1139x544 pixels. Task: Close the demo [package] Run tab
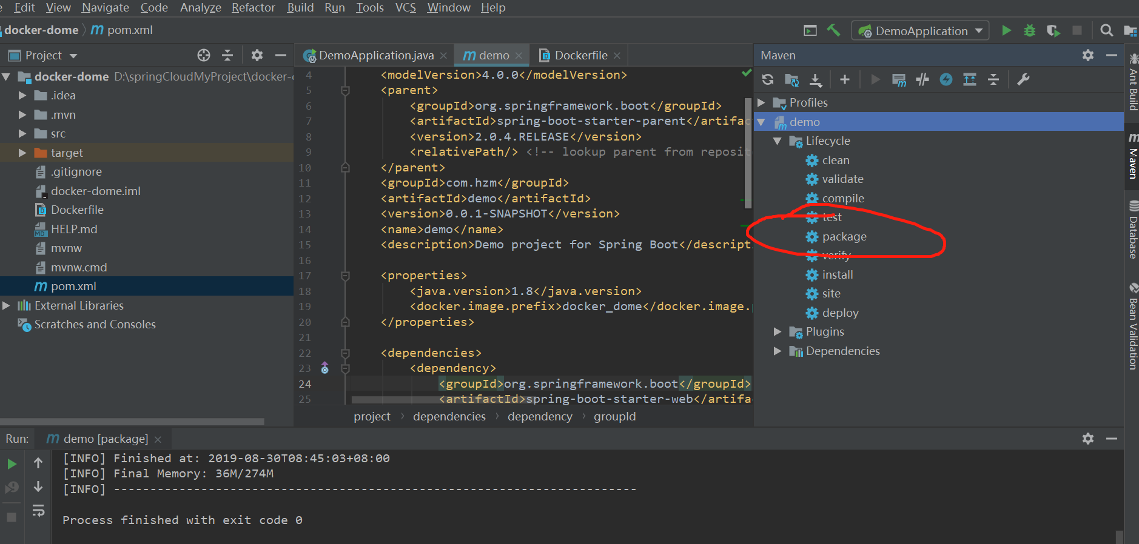click(158, 439)
